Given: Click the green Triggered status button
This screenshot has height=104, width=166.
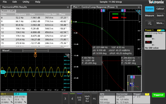Looking at the screenshot, I should pyautogui.click(x=158, y=95).
